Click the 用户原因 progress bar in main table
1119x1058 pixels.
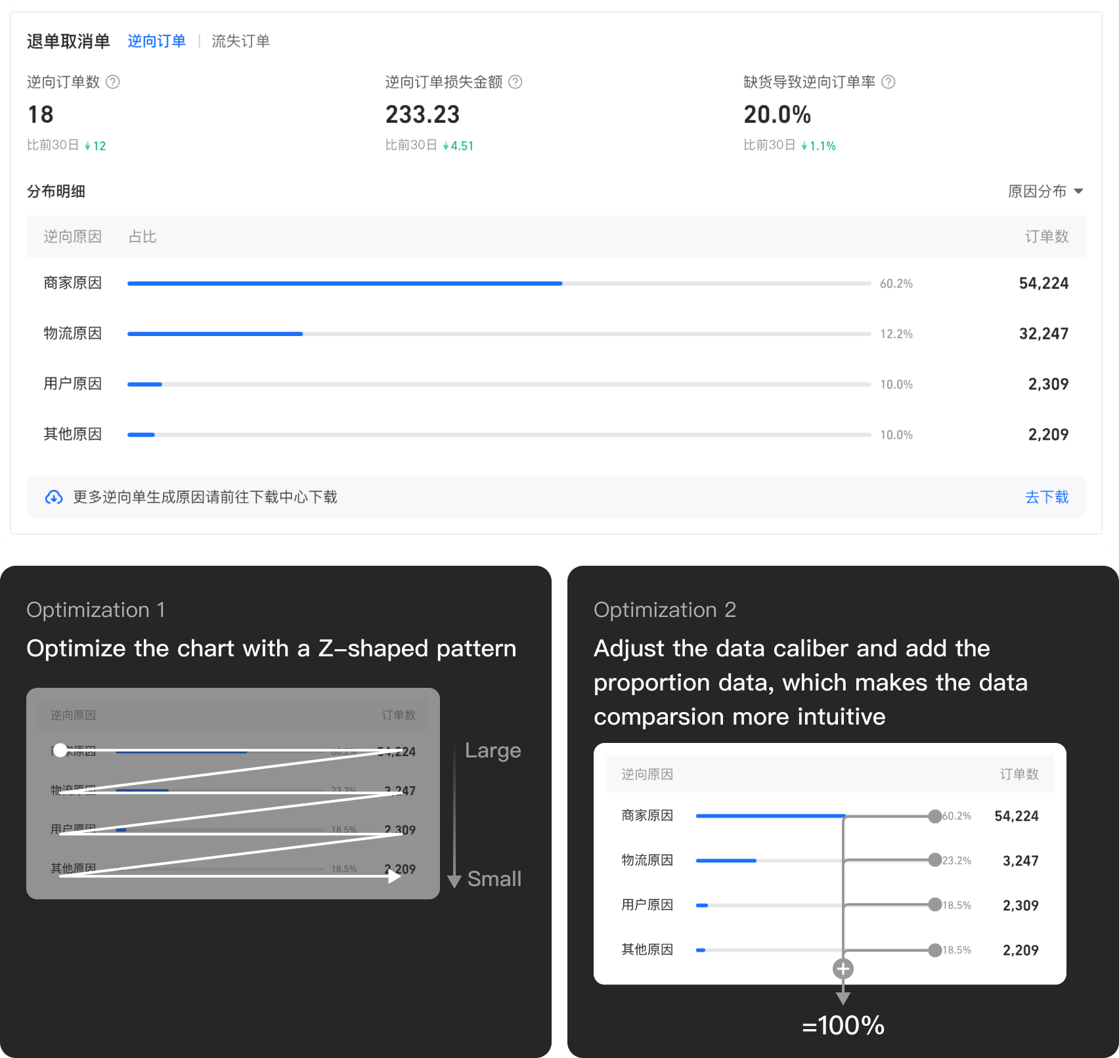click(x=499, y=385)
